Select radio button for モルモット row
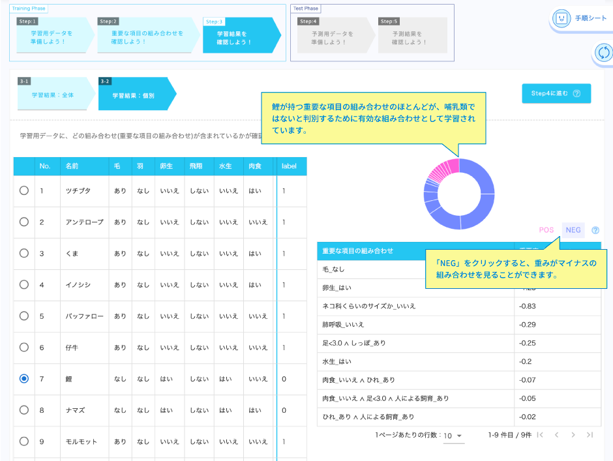This screenshot has width=613, height=461. (24, 441)
